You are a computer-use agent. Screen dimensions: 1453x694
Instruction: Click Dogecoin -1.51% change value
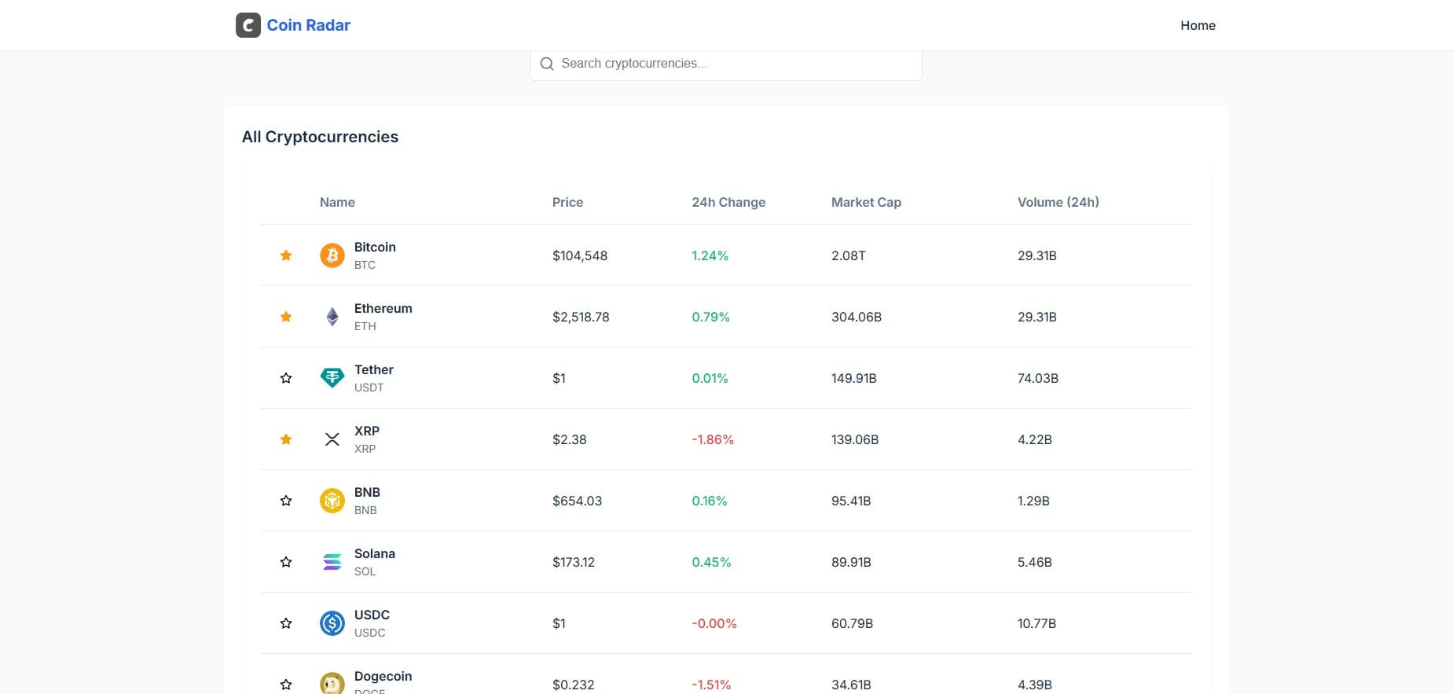[711, 685]
